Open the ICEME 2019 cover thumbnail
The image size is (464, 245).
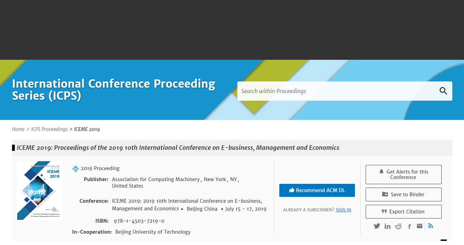[40, 190]
